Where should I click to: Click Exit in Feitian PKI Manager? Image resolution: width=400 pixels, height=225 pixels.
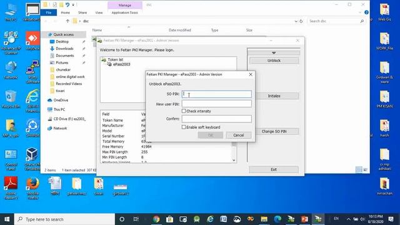pos(274,169)
